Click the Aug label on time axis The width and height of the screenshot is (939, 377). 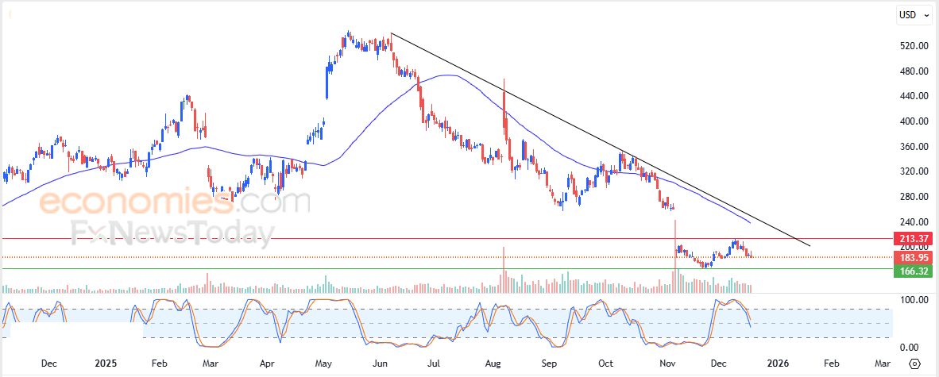coord(493,364)
